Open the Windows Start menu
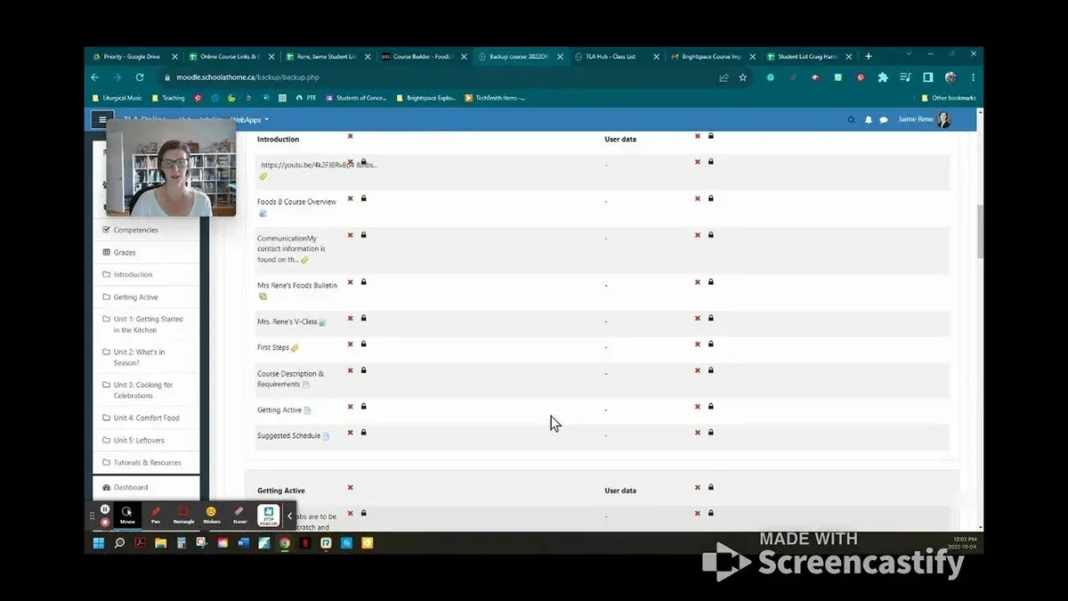The height and width of the screenshot is (601, 1068). click(100, 542)
